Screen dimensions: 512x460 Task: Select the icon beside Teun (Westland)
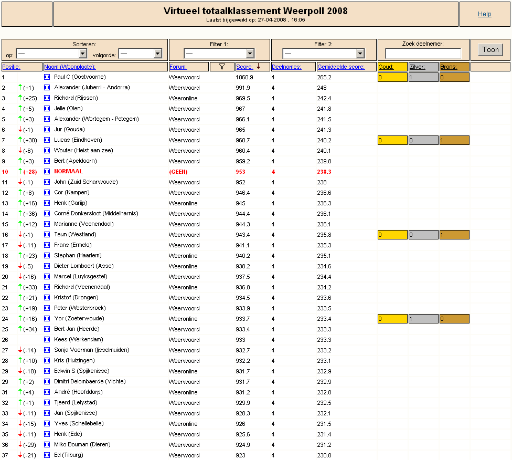tap(47, 234)
